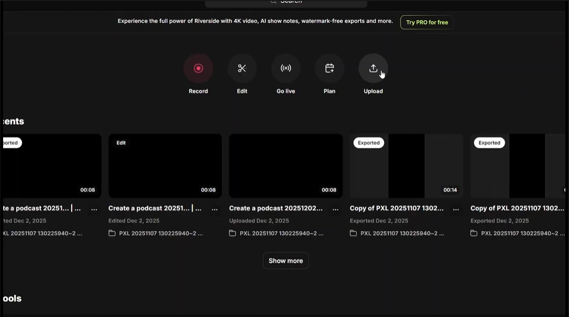Start a new recording with Record
Viewport: 569px width, 317px height.
coord(198,68)
